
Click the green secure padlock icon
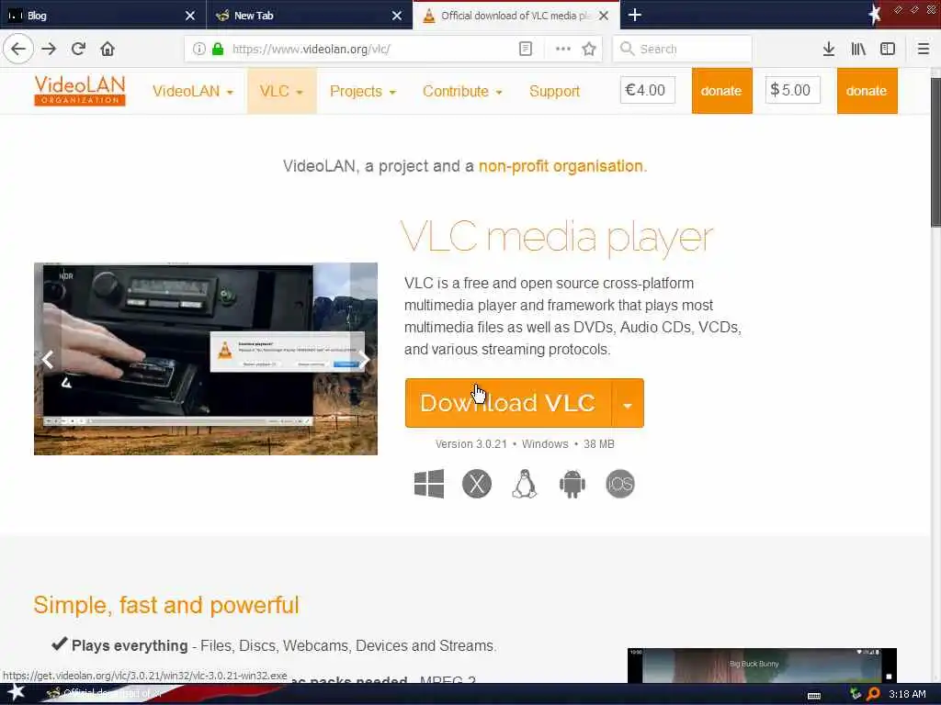click(218, 49)
